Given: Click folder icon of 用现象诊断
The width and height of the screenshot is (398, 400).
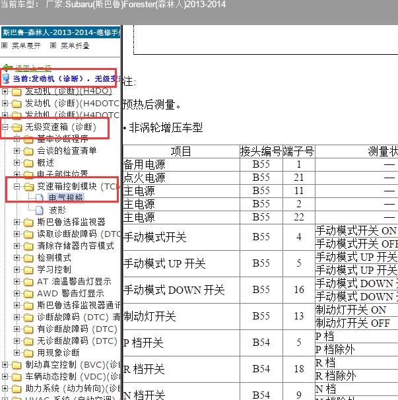Looking at the screenshot, I should point(28,353).
